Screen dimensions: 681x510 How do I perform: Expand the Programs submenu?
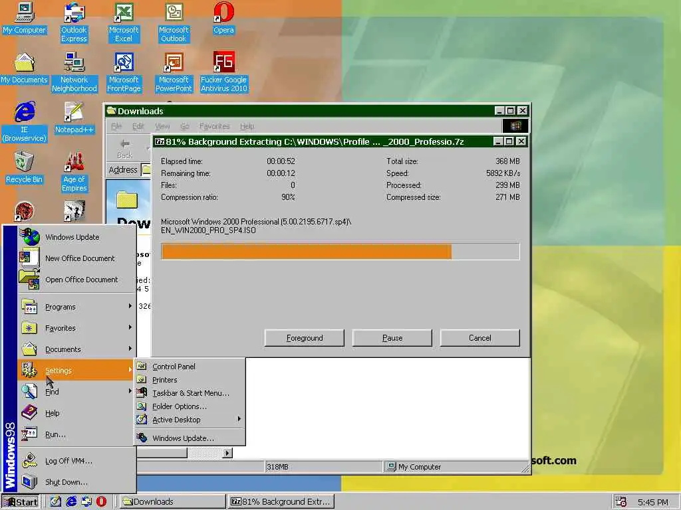[77, 307]
